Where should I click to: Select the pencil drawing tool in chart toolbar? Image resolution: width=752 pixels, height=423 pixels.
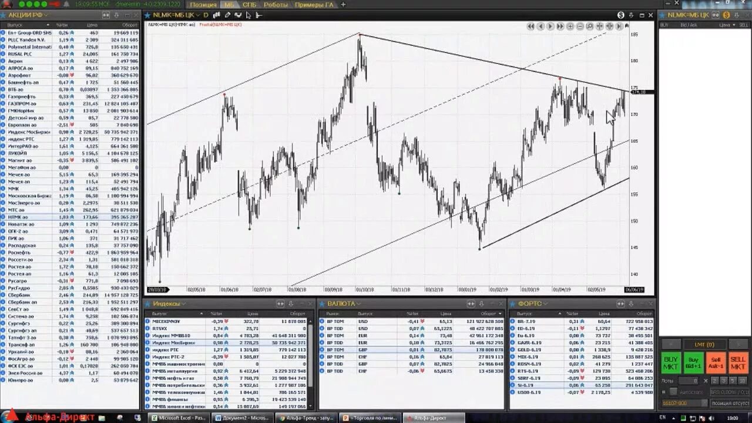click(x=228, y=15)
